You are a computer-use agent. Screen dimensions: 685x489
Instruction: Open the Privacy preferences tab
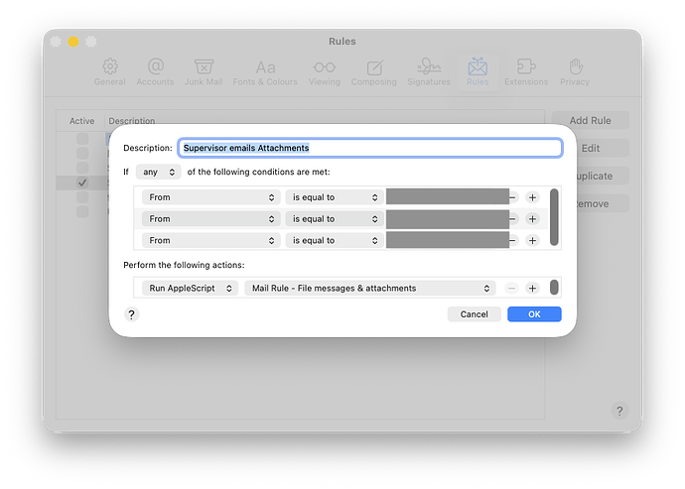[x=574, y=72]
